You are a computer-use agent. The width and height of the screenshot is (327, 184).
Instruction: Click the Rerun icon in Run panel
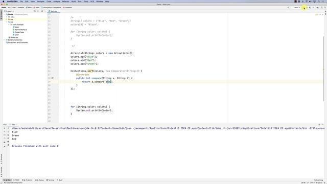point(5,128)
